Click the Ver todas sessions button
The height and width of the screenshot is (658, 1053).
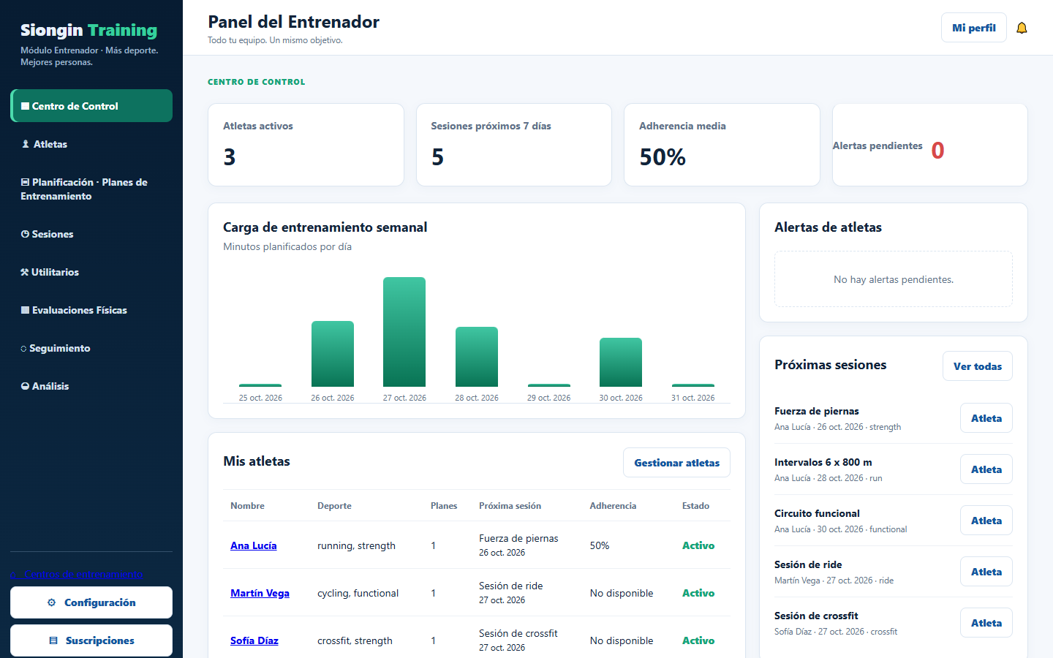pyautogui.click(x=978, y=366)
